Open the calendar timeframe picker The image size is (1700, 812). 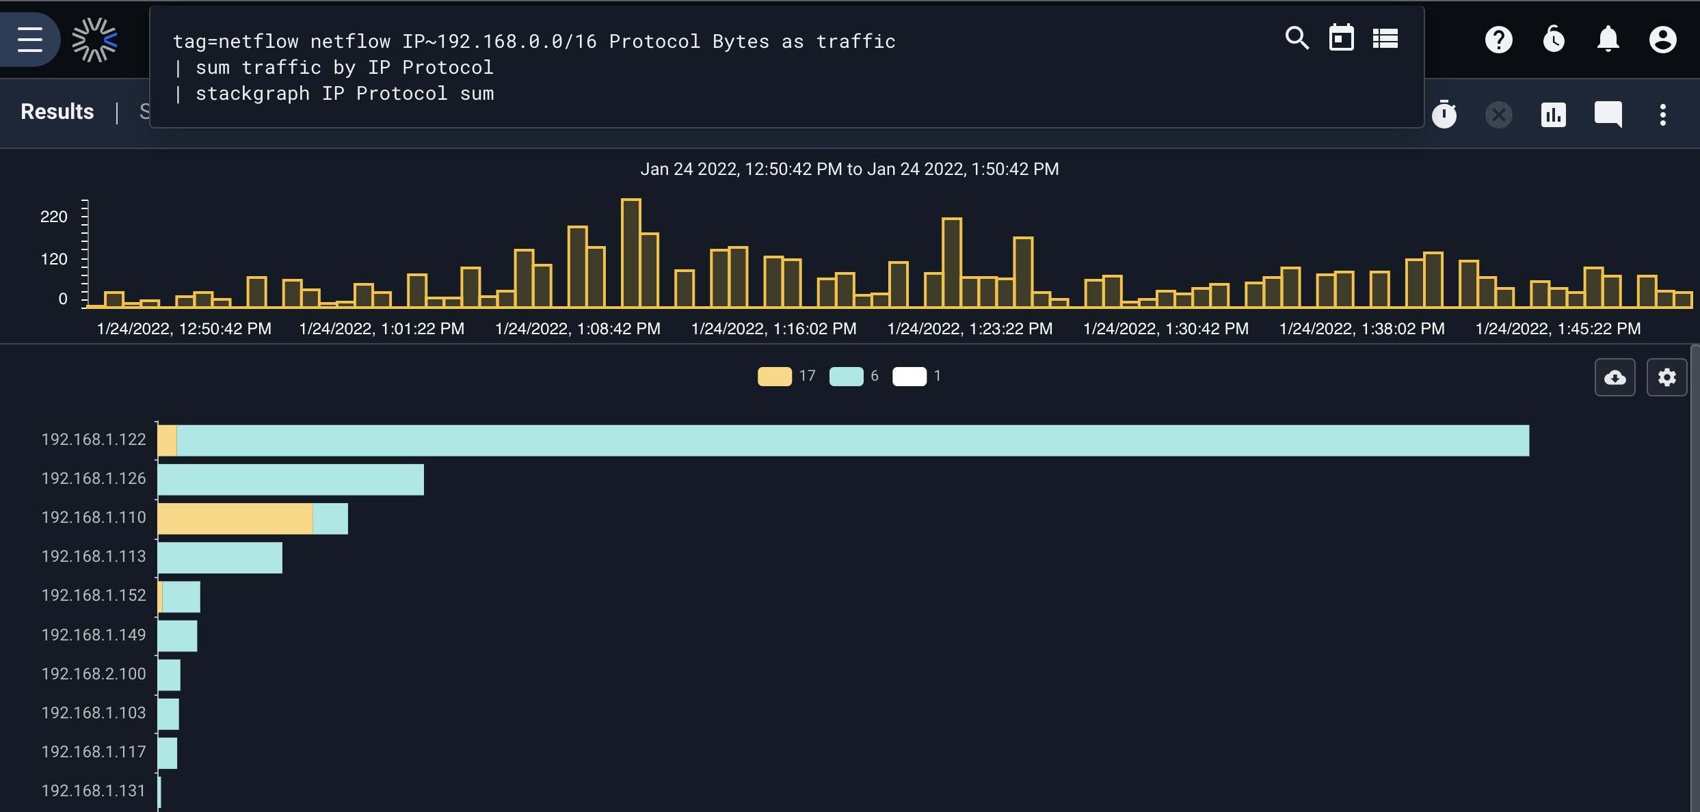(x=1341, y=38)
